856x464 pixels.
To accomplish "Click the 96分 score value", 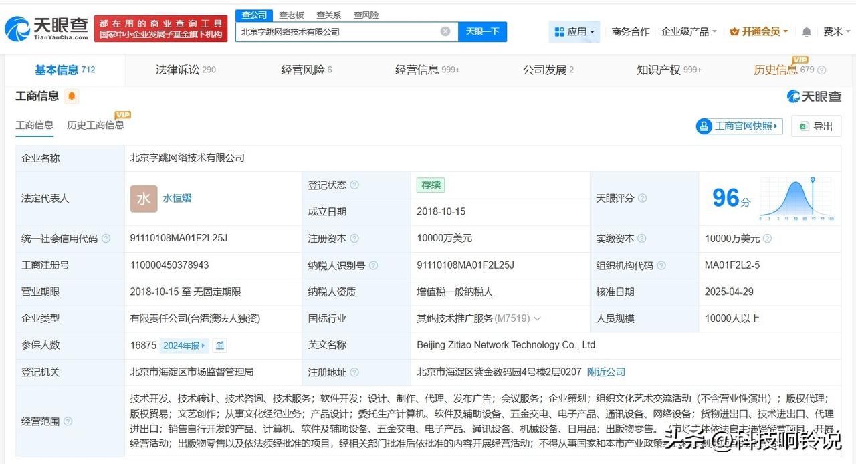I will [x=731, y=198].
